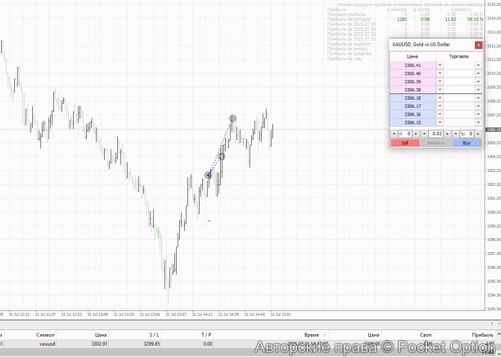Click the blue buy arrow at 3306.39
This screenshot has width=501, height=357.
(478, 82)
